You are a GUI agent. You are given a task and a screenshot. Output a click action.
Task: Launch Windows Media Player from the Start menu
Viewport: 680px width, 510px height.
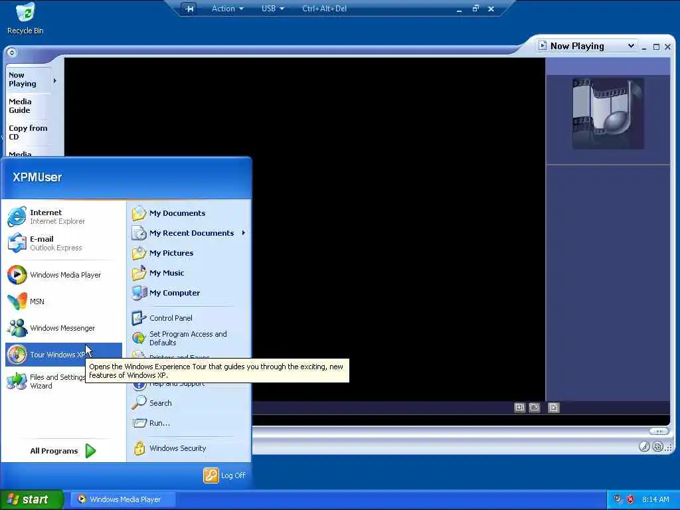coord(63,275)
